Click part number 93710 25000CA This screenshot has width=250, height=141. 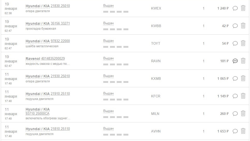point(38,114)
